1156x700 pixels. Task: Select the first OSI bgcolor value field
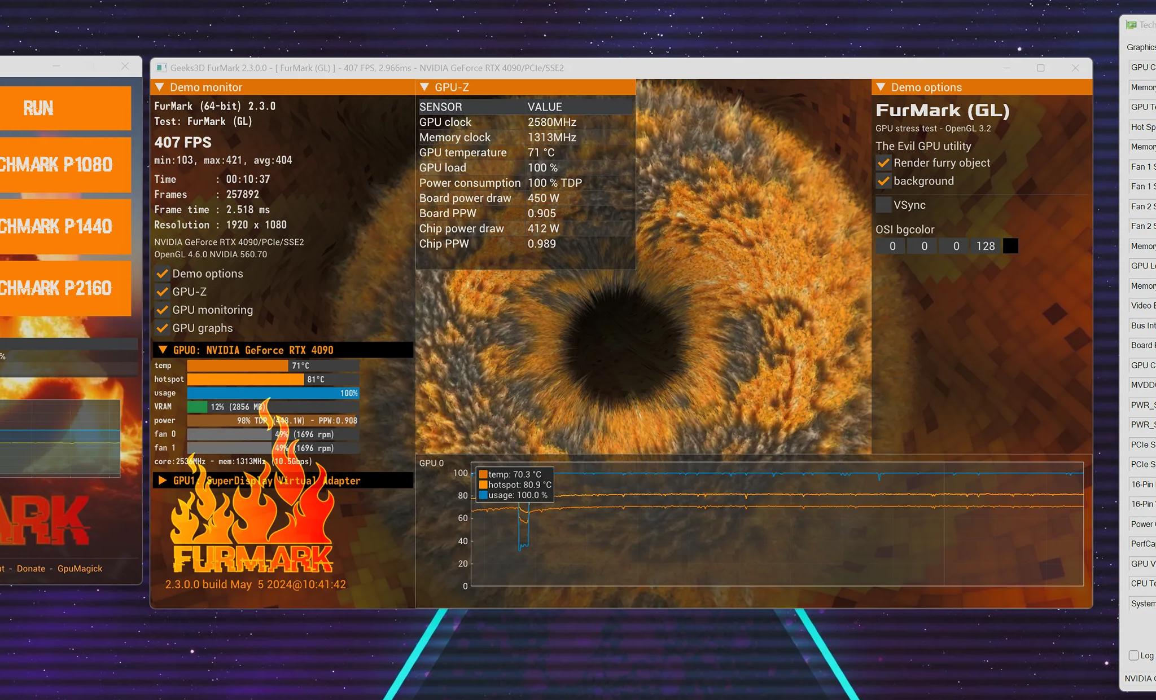(x=891, y=246)
